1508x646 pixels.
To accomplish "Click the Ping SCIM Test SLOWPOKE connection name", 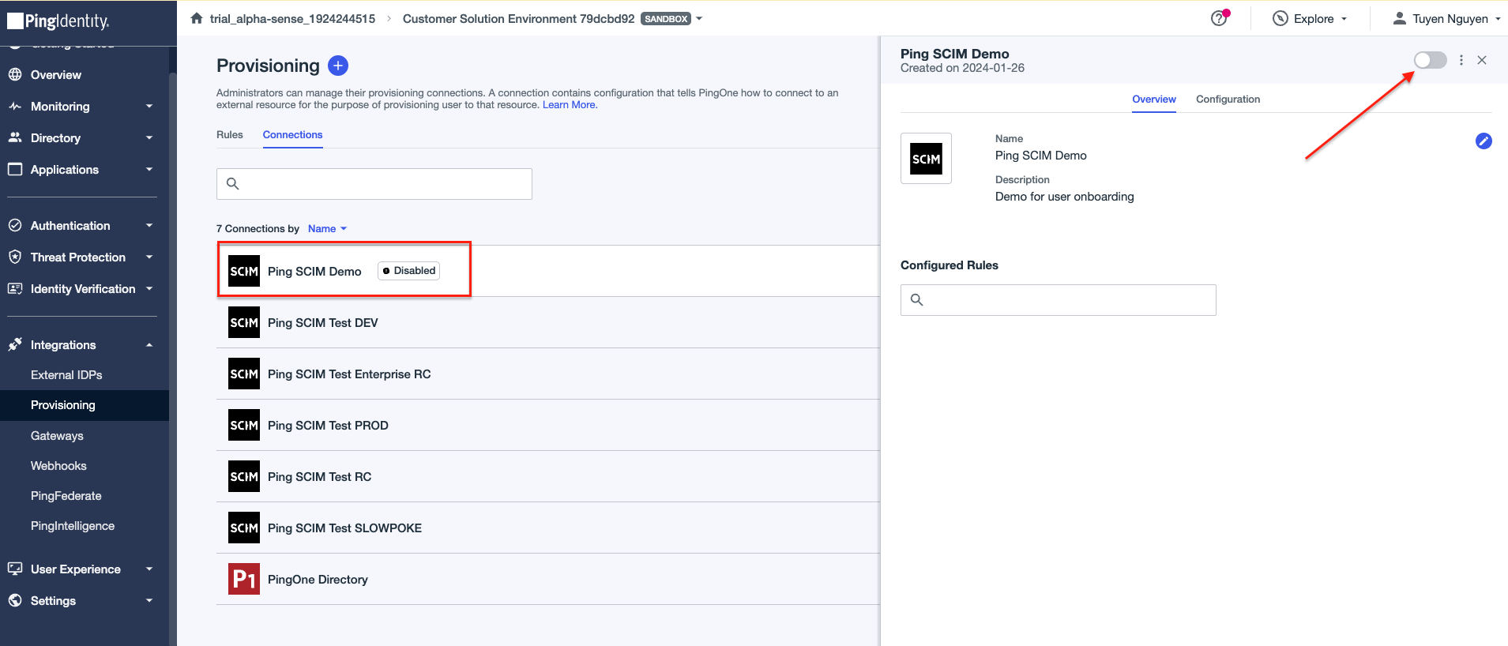I will pyautogui.click(x=344, y=528).
